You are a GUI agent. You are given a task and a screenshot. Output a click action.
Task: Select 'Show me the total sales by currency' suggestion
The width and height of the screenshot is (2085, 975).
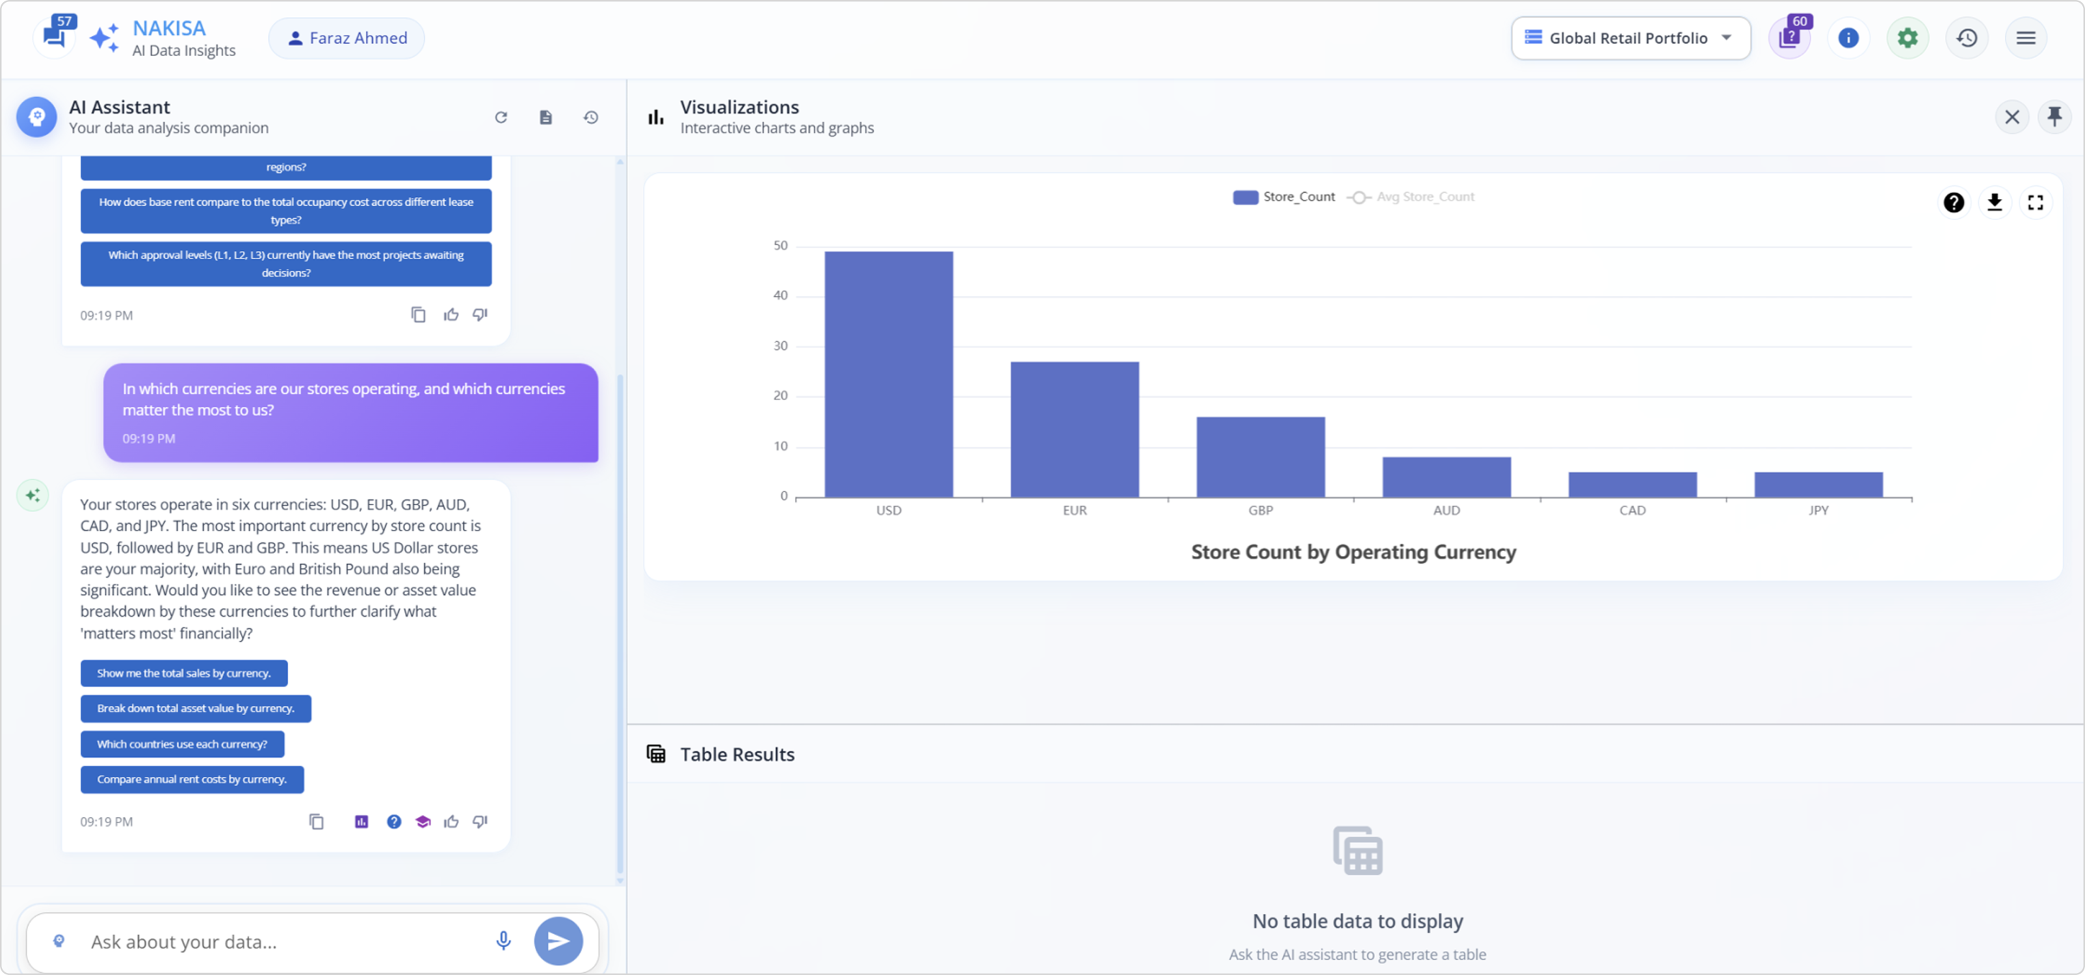(x=184, y=672)
